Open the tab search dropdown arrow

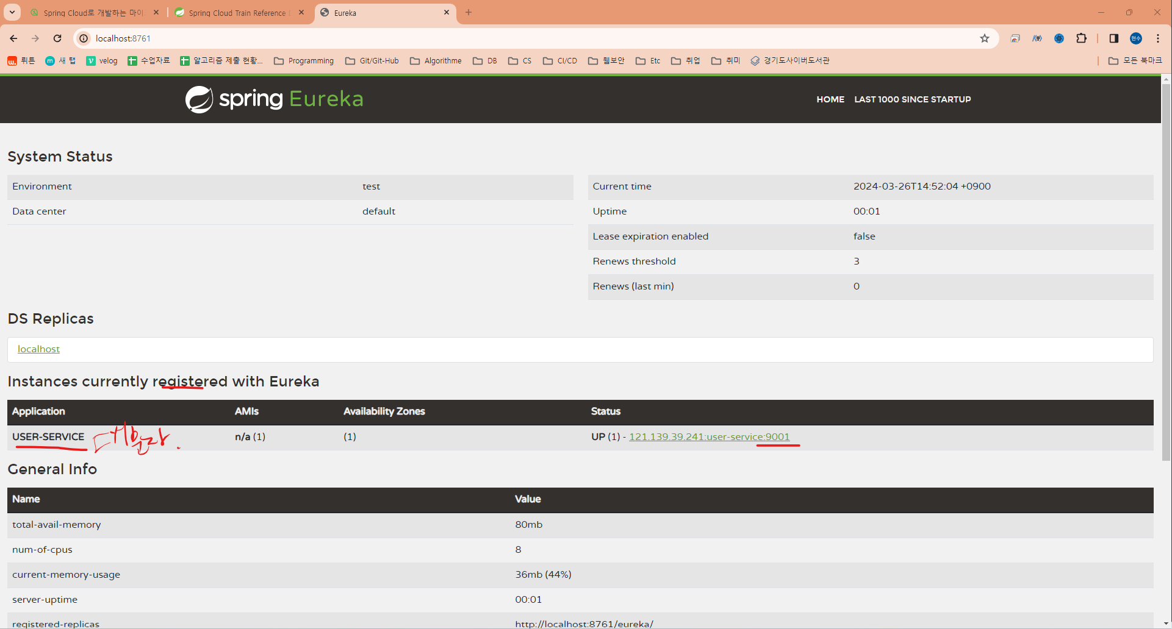tap(12, 12)
